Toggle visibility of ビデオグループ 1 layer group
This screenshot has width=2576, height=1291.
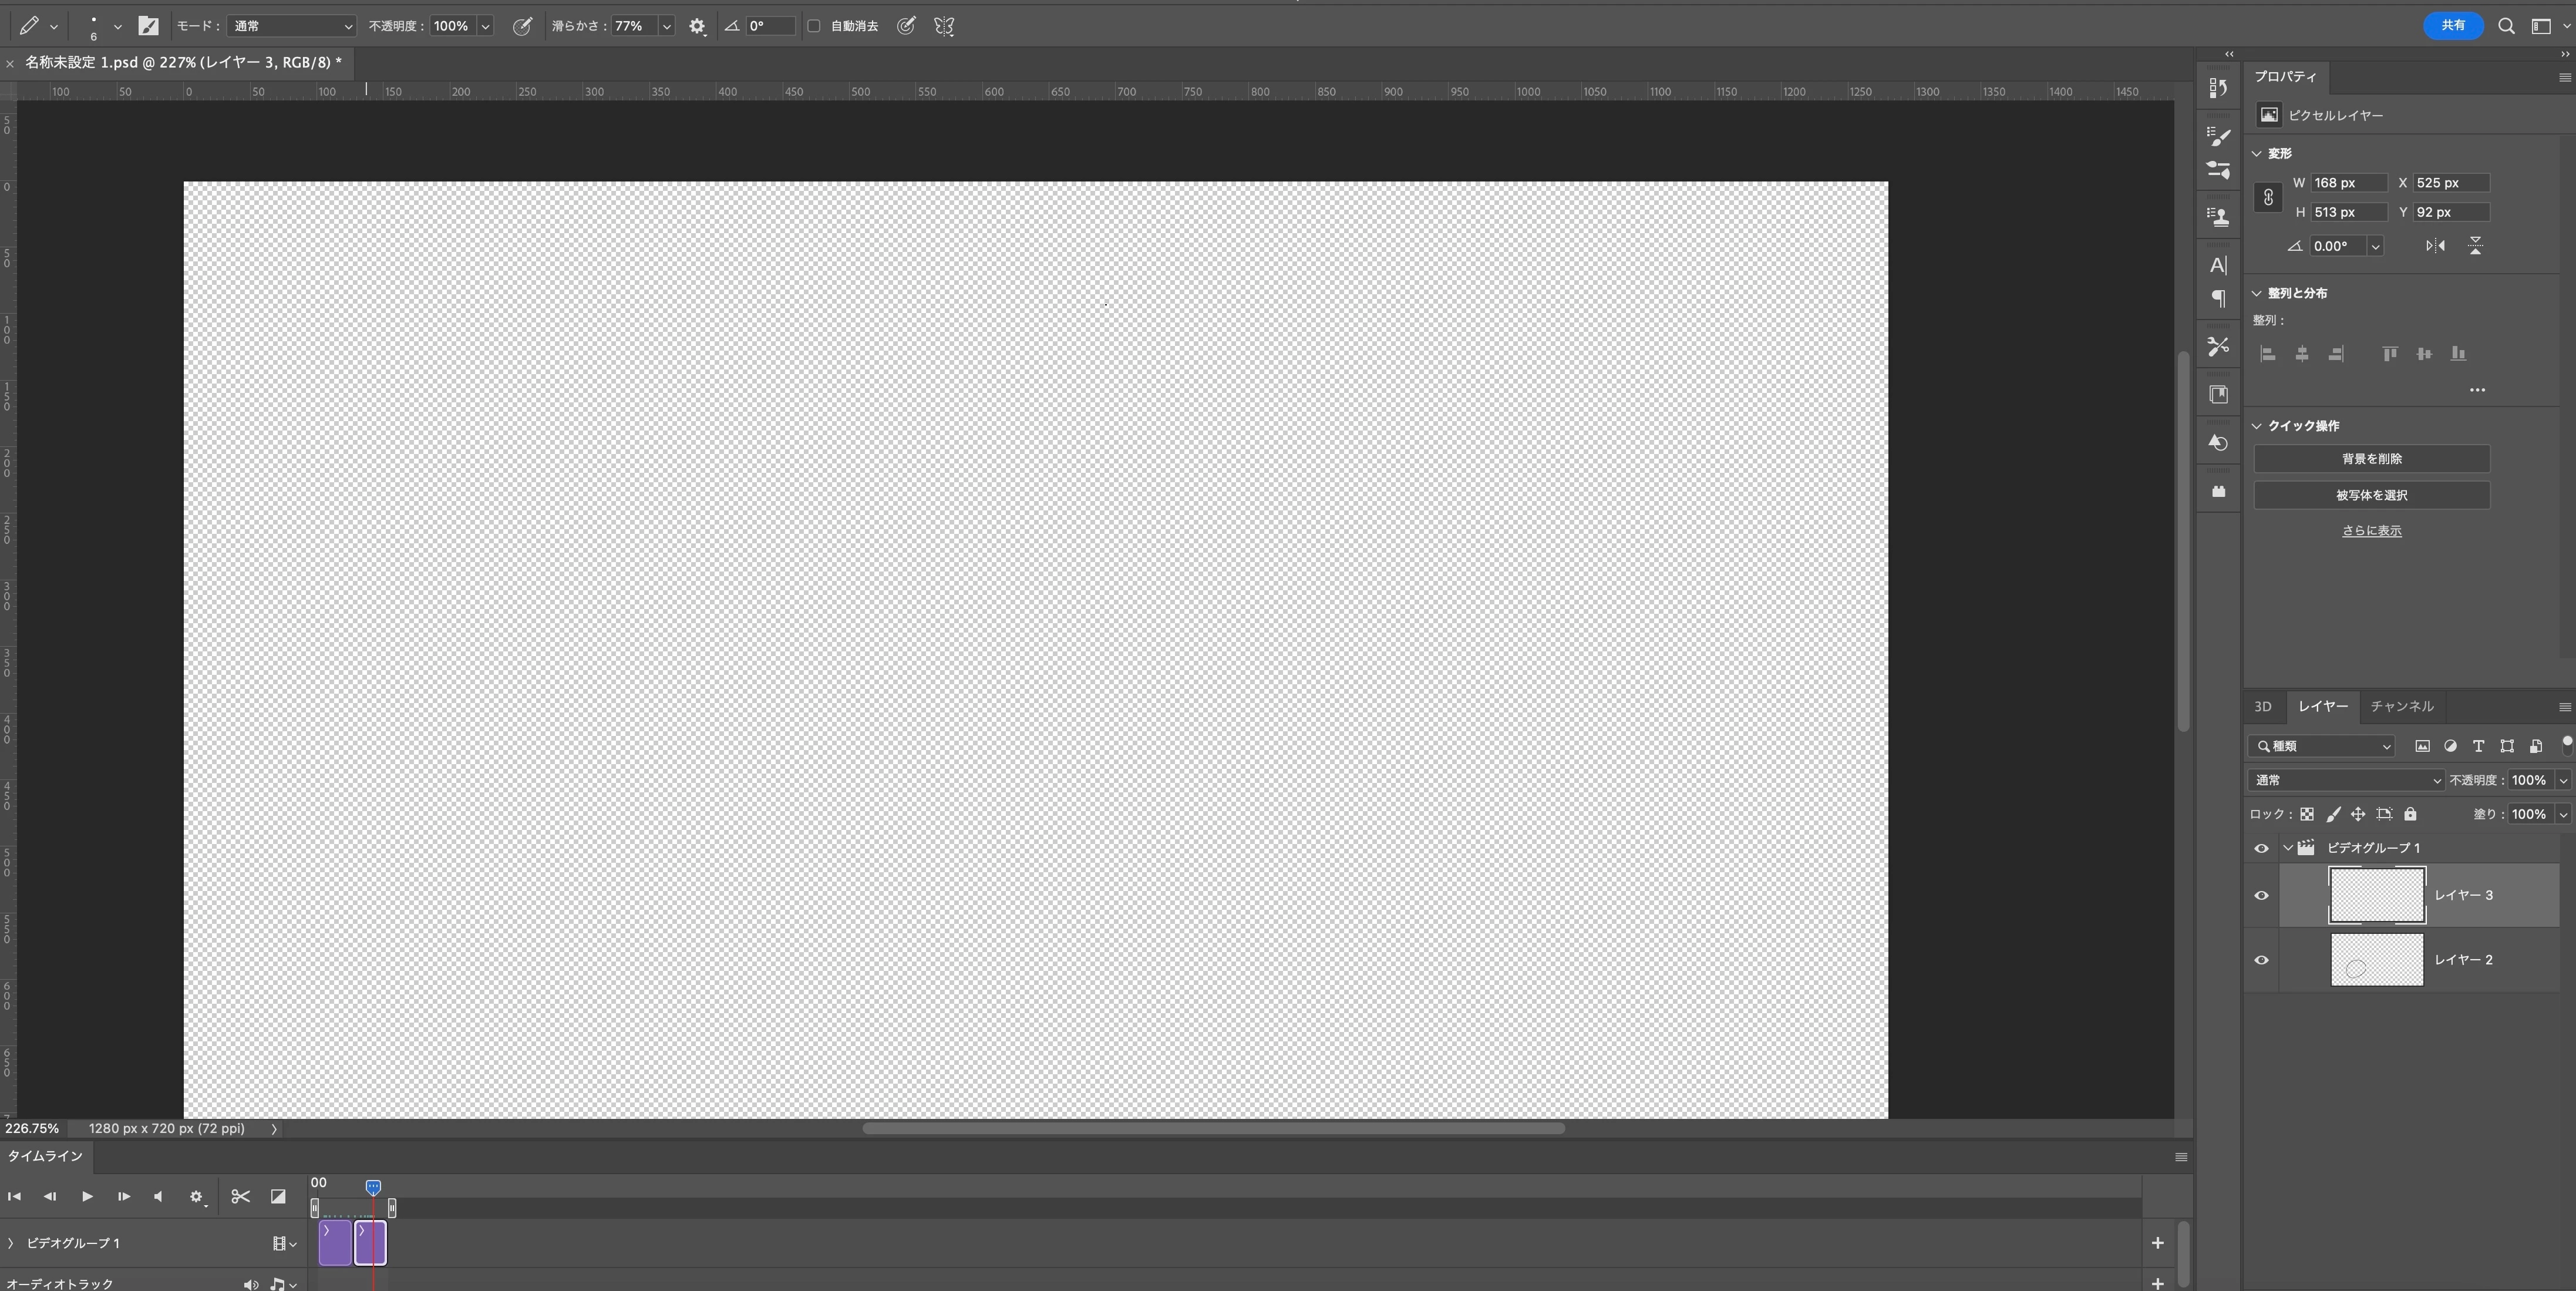2261,848
